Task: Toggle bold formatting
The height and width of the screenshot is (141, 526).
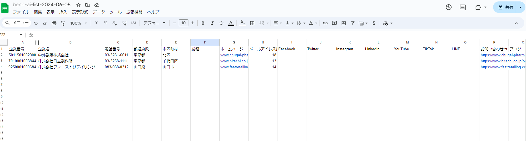Action: pyautogui.click(x=203, y=23)
